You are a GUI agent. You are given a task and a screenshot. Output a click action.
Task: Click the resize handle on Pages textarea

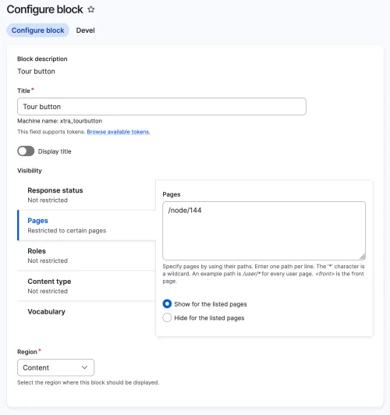(362, 257)
